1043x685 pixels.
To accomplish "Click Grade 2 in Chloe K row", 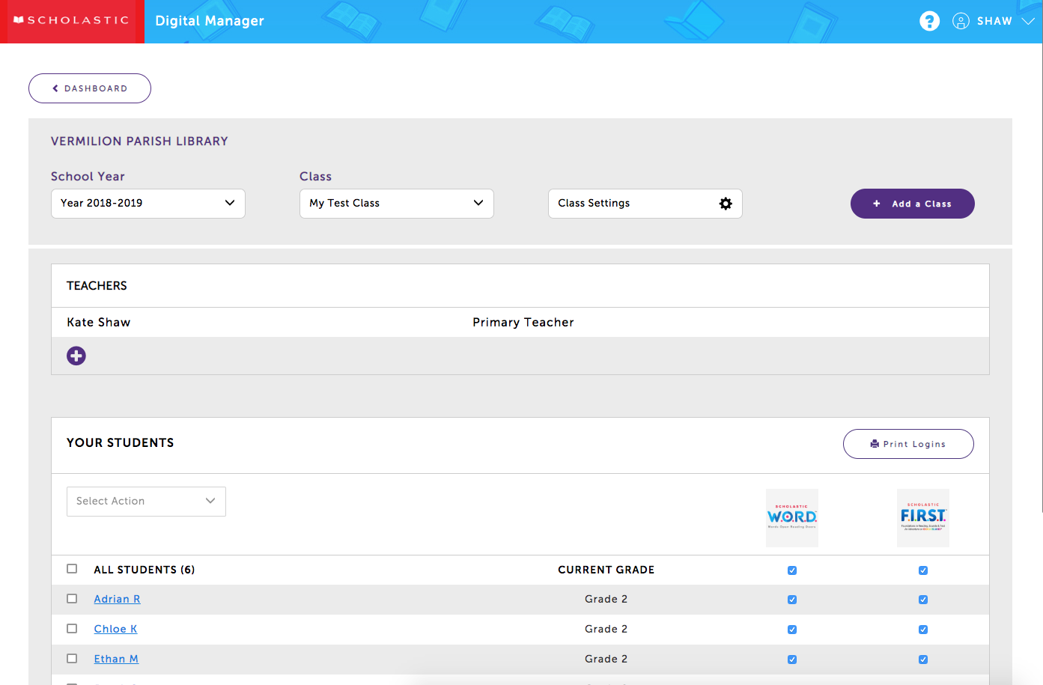I will pos(606,629).
